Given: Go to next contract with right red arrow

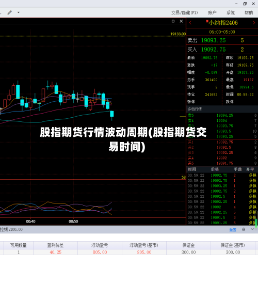Looking at the screenshot, I should 254,23.
